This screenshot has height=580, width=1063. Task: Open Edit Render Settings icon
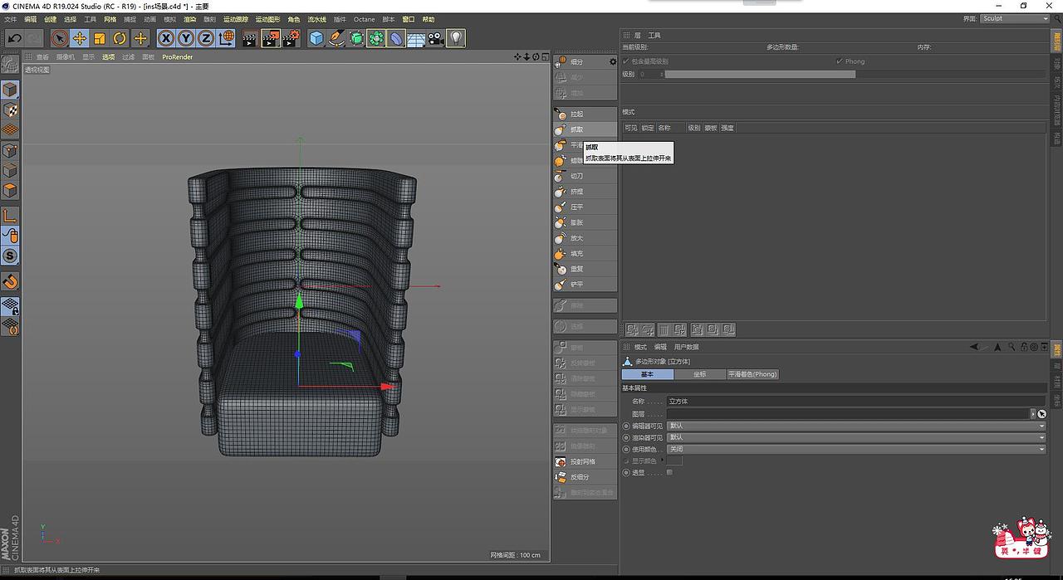pos(291,38)
